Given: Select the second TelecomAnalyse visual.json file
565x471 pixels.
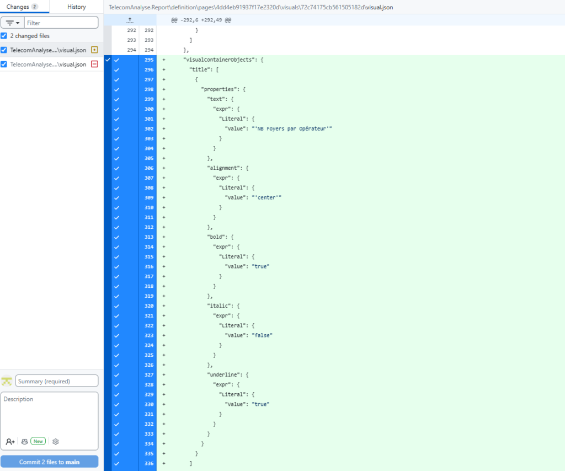Looking at the screenshot, I should [x=48, y=65].
